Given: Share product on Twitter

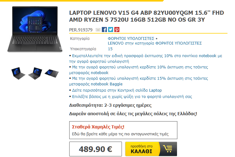Looking at the screenshot, I should (x=111, y=30).
